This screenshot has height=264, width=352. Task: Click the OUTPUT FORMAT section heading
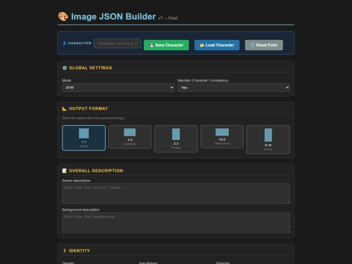89,109
